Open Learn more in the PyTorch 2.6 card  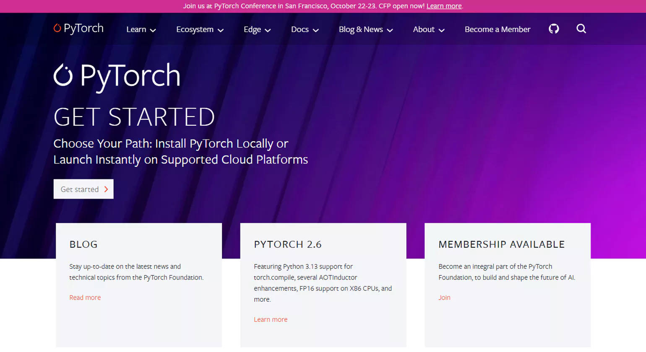click(x=271, y=319)
